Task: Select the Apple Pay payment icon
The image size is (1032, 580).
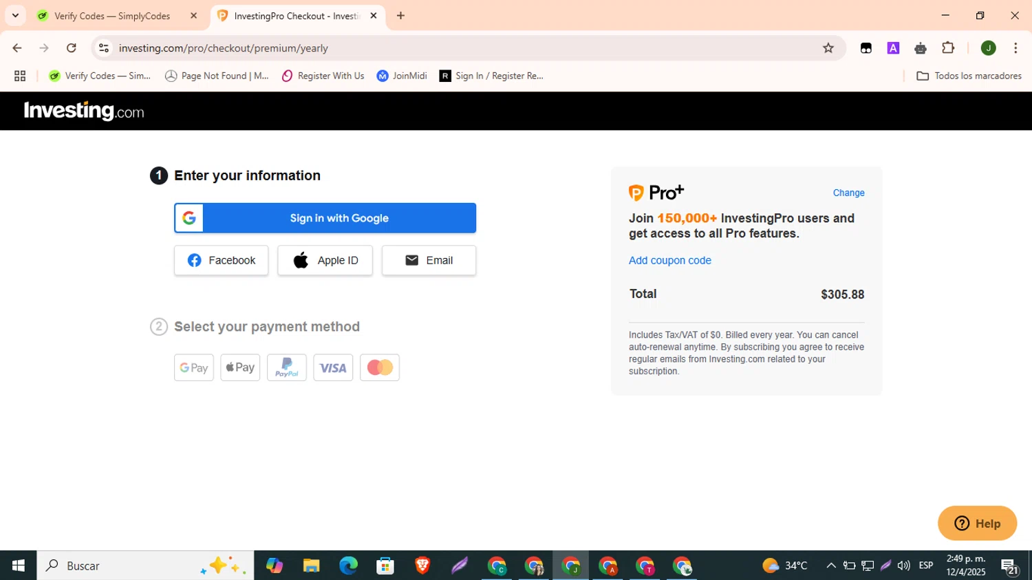Action: [240, 367]
